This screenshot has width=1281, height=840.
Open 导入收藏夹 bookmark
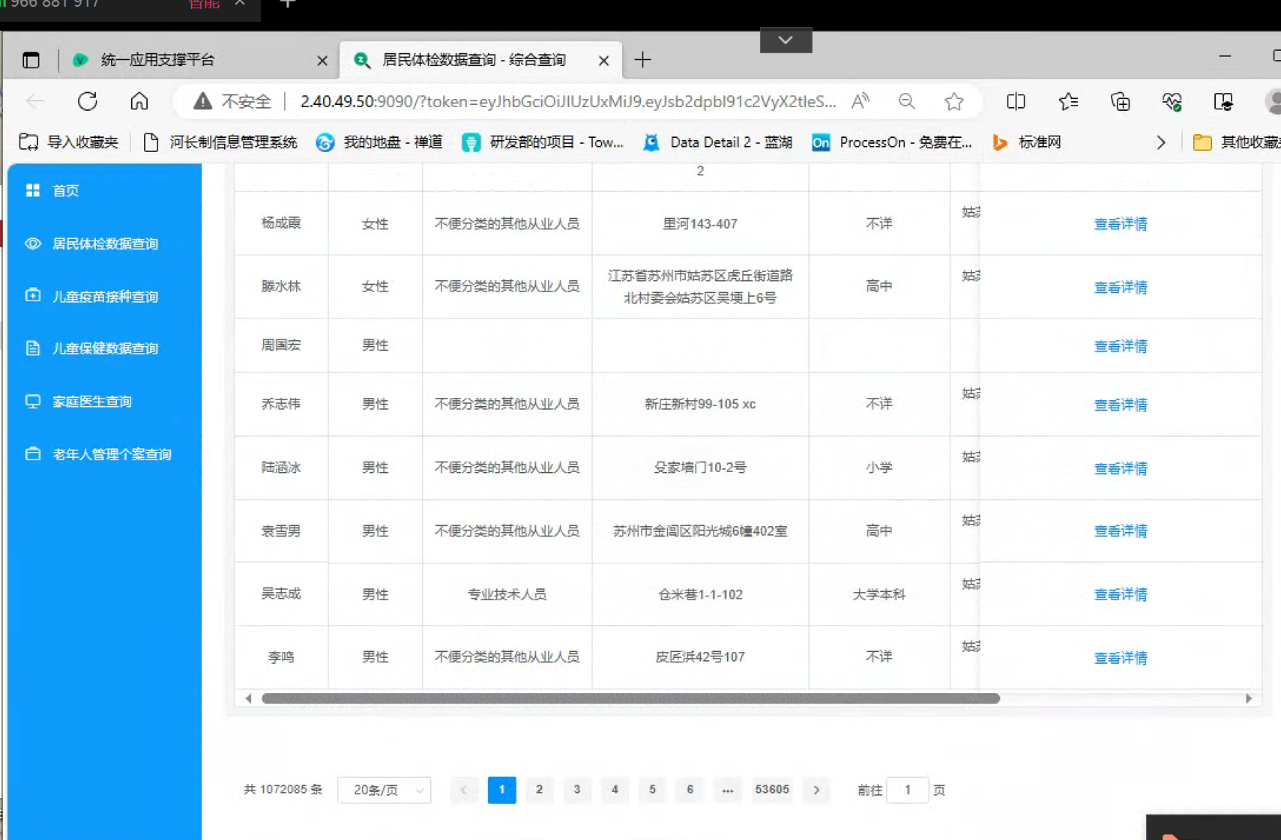click(x=69, y=142)
